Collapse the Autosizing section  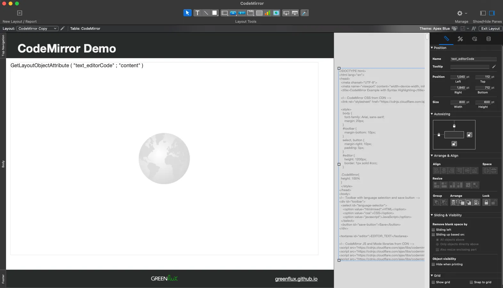click(432, 114)
